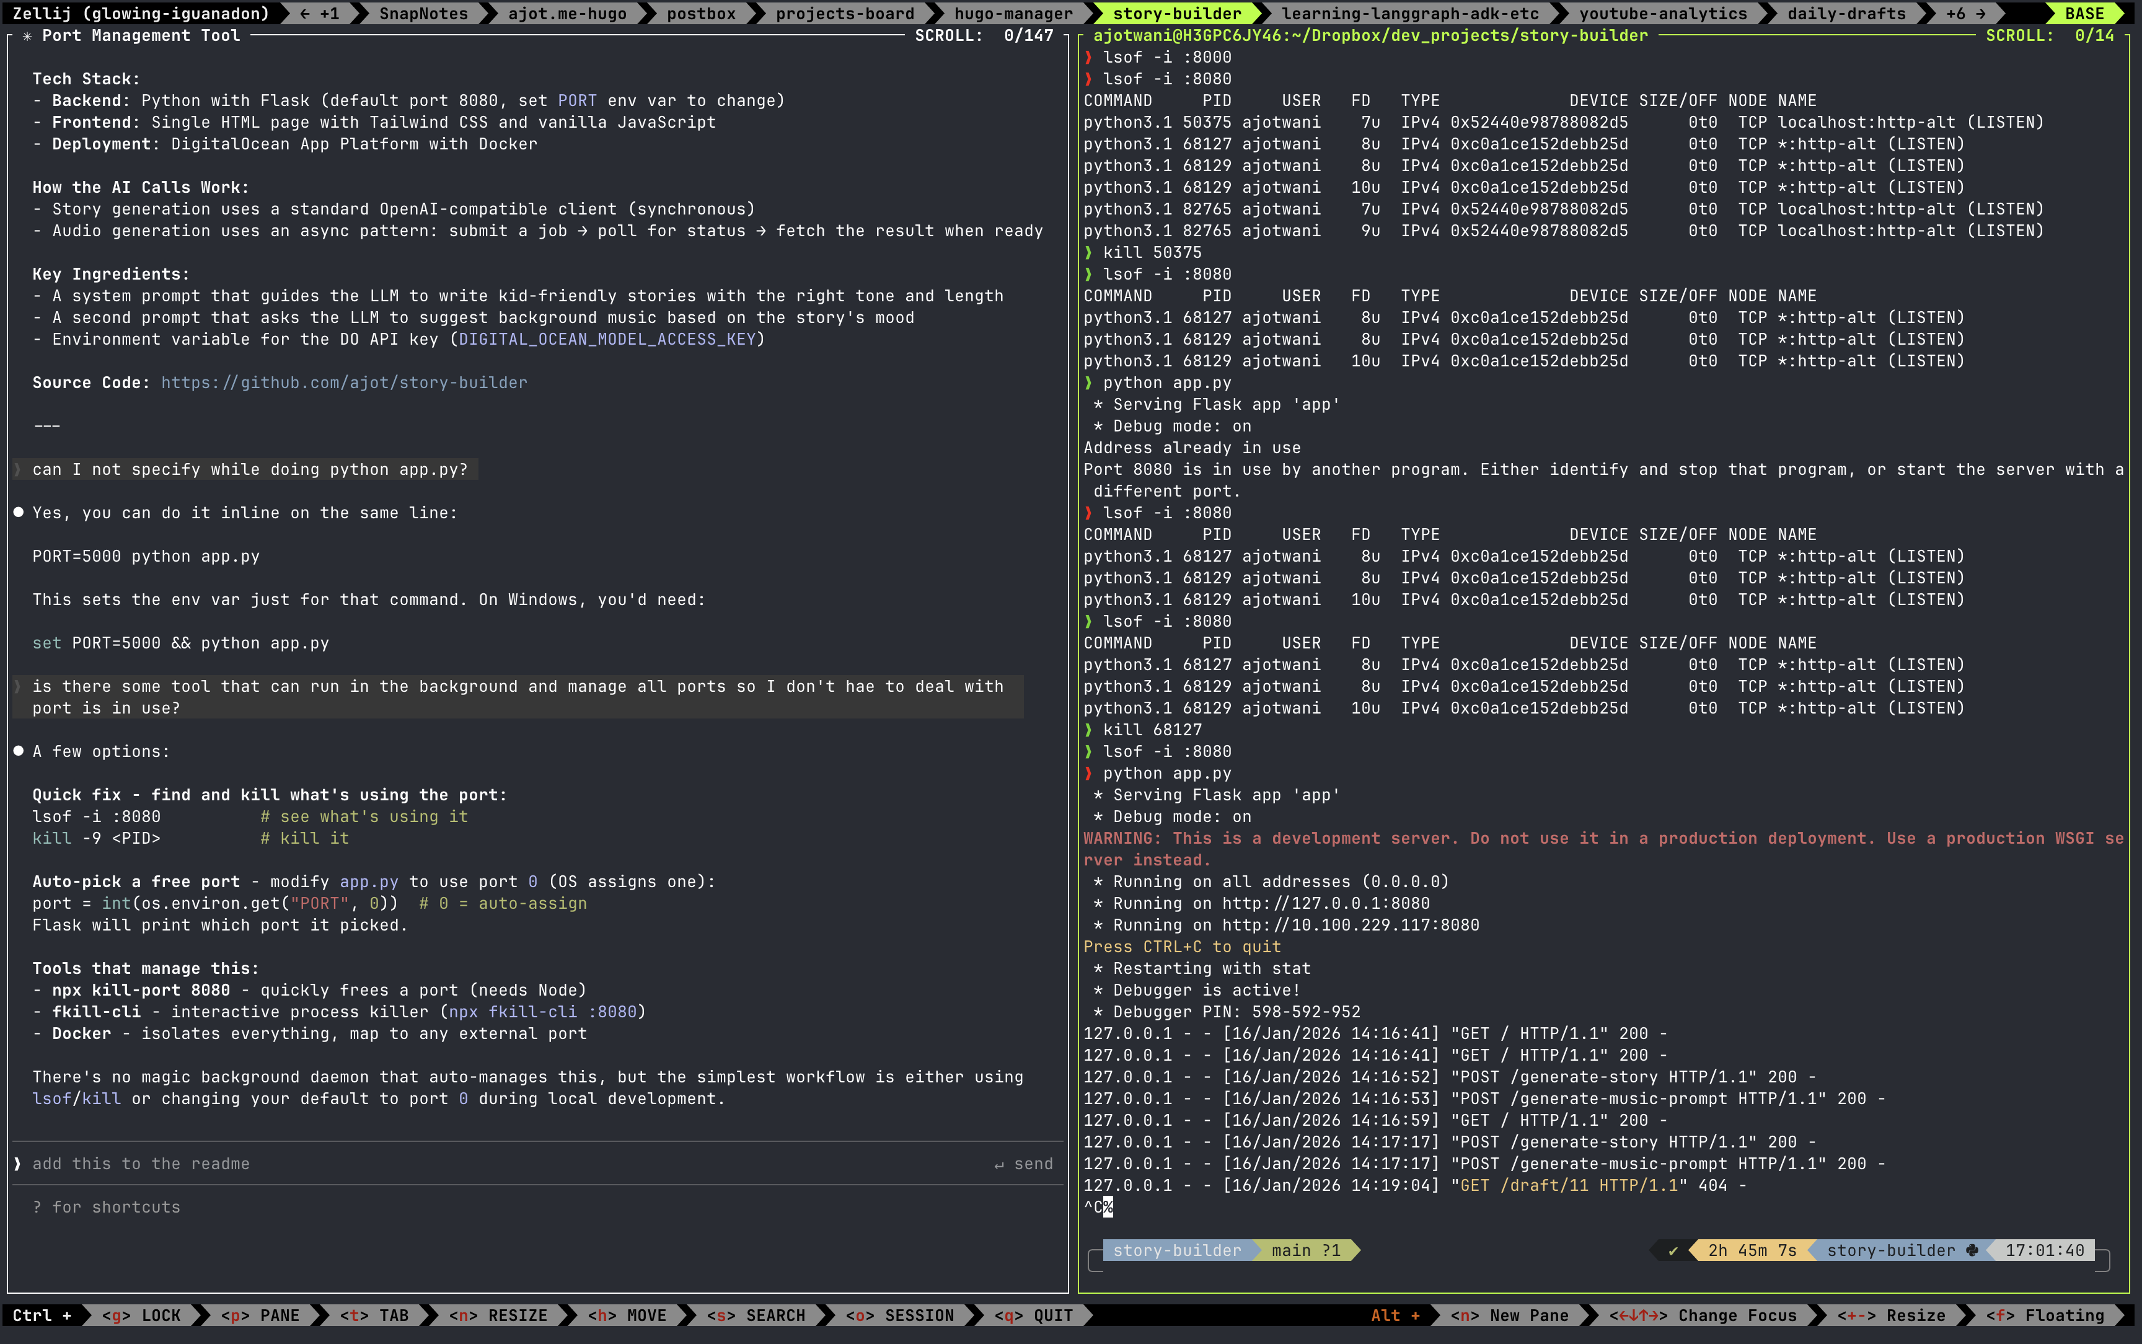
Task: Expand the left +1 hidden tabs indicator
Action: point(320,14)
